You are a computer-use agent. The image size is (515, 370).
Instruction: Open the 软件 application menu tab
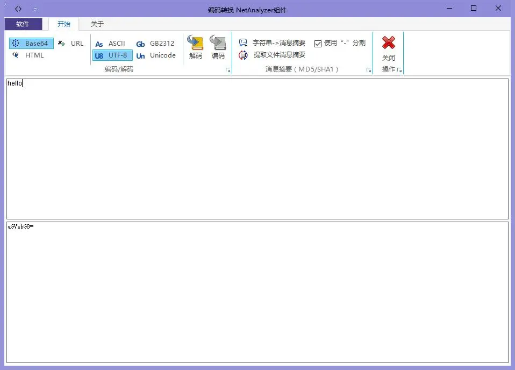click(x=23, y=24)
